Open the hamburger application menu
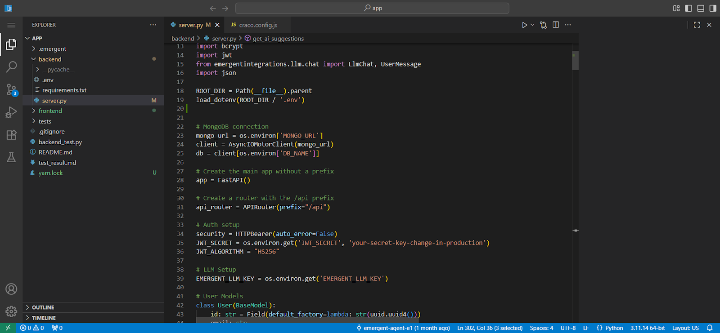The image size is (720, 333). pyautogui.click(x=11, y=25)
